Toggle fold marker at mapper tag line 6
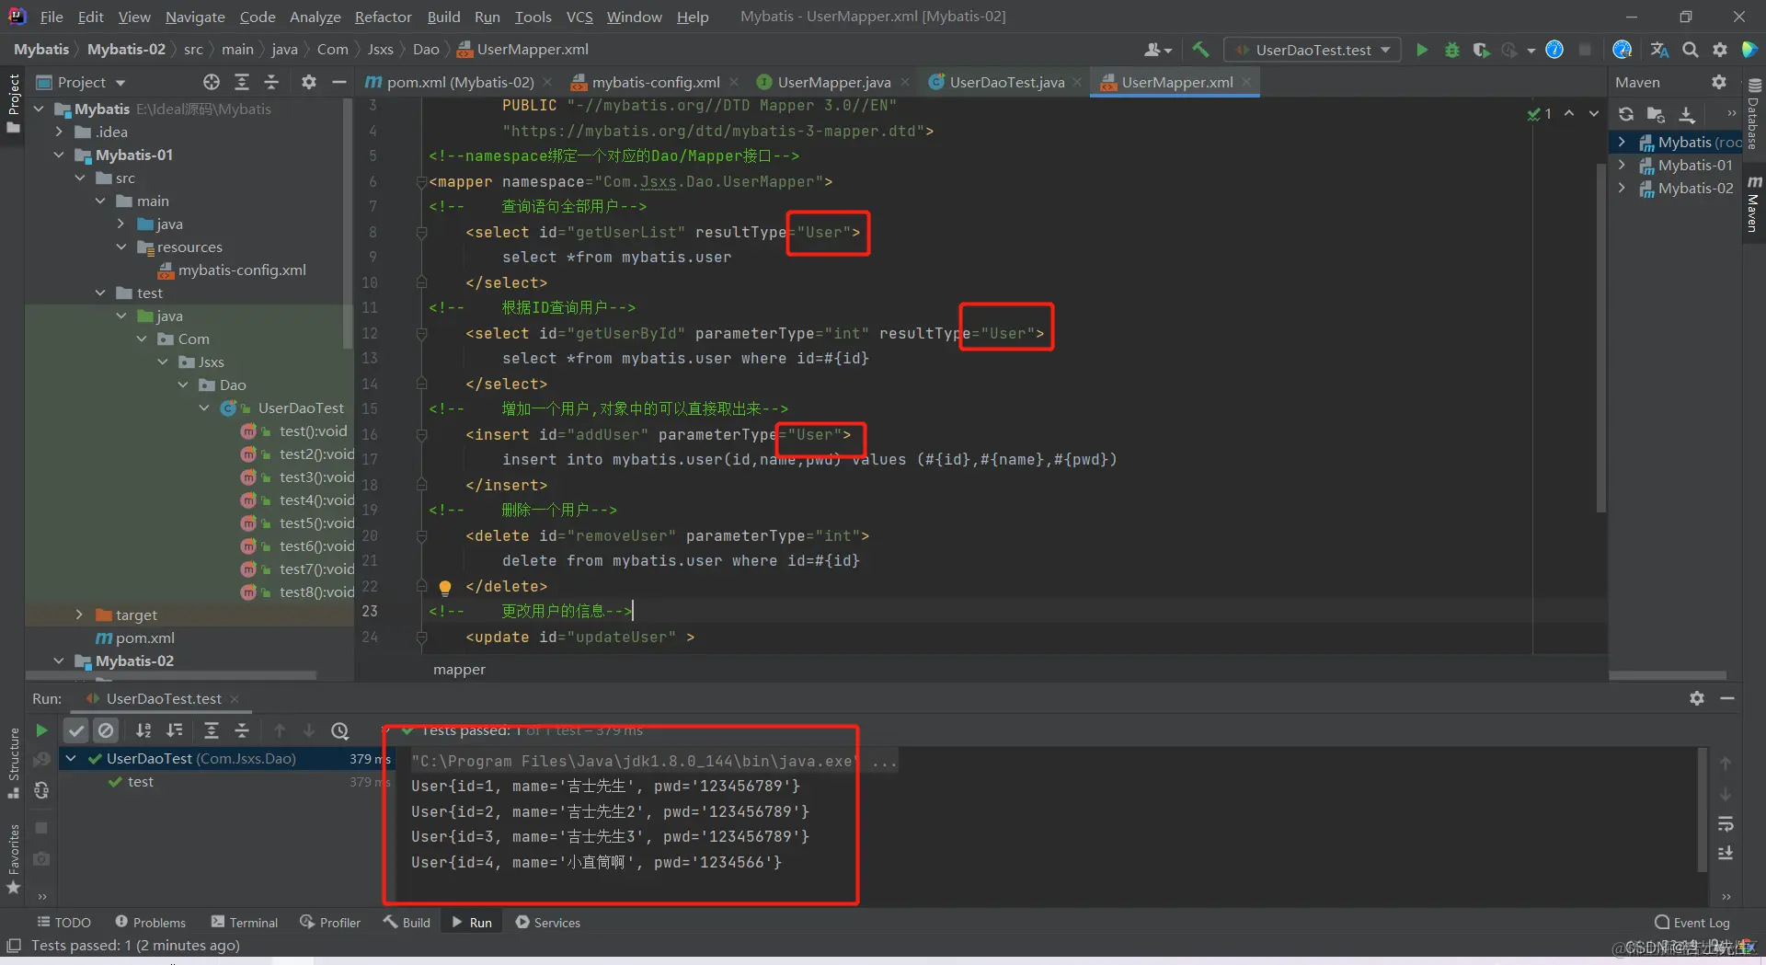Screen dimensions: 1766x965 (421, 182)
